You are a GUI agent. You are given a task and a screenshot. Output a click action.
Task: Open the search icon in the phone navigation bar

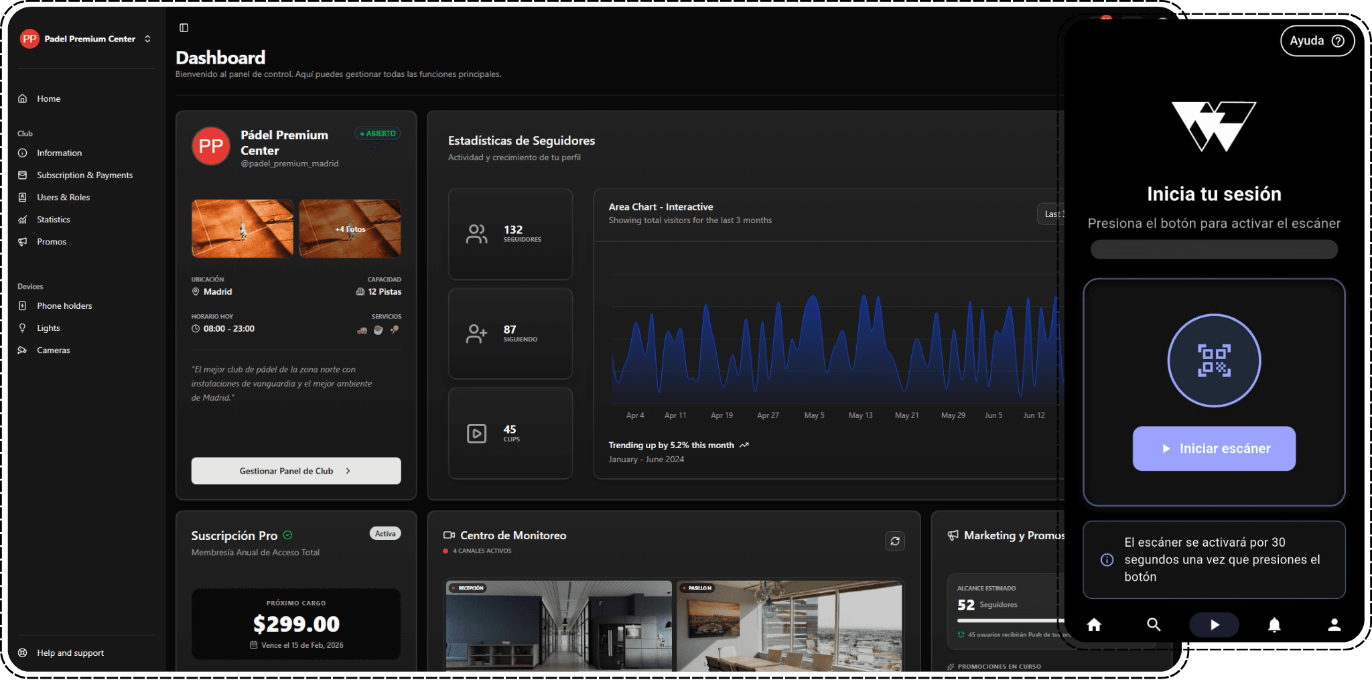click(1154, 624)
